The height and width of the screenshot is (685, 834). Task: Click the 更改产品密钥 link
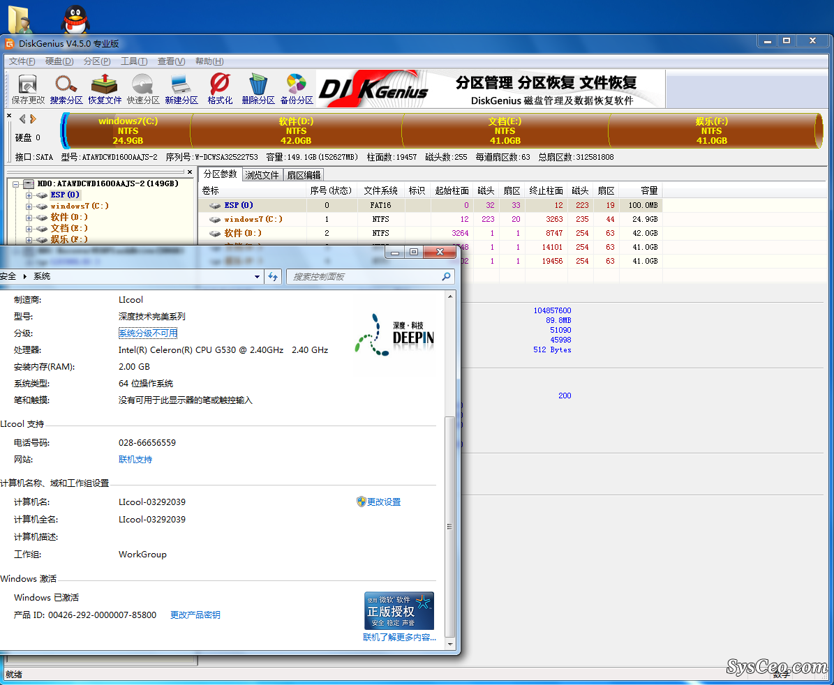(x=195, y=615)
